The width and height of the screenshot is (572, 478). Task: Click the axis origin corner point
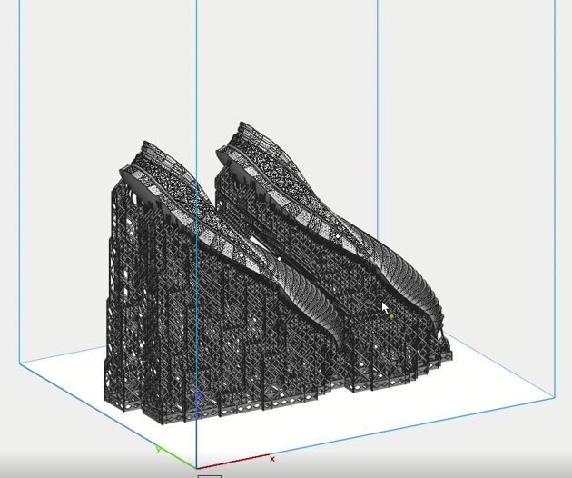point(197,468)
